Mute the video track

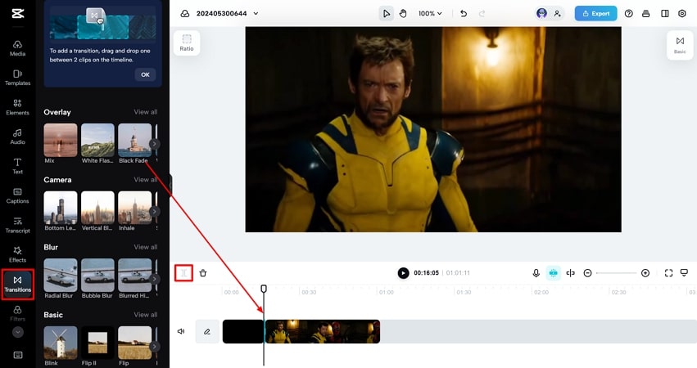pyautogui.click(x=181, y=331)
